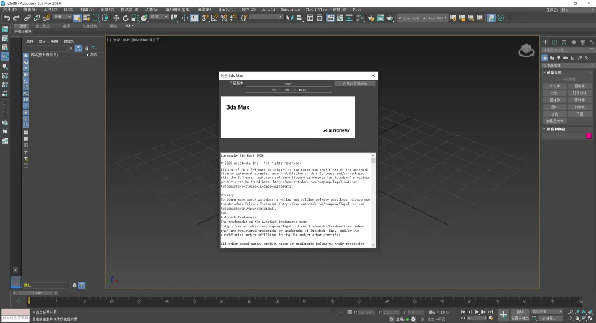Select the Link tool chain icon
Viewport: 596px width, 323px height.
[x=28, y=18]
